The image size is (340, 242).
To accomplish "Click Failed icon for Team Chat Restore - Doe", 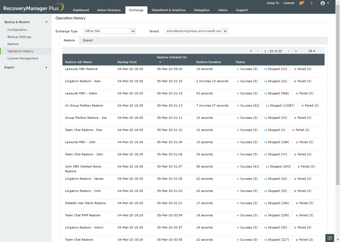I will [x=293, y=130].
